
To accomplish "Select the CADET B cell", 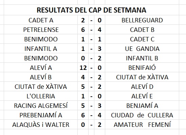I will tap(142, 30).
